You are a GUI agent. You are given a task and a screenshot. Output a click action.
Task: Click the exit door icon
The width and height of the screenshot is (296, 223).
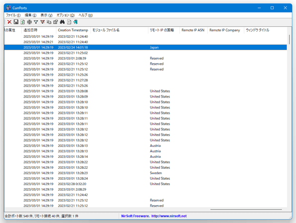pos(76,22)
